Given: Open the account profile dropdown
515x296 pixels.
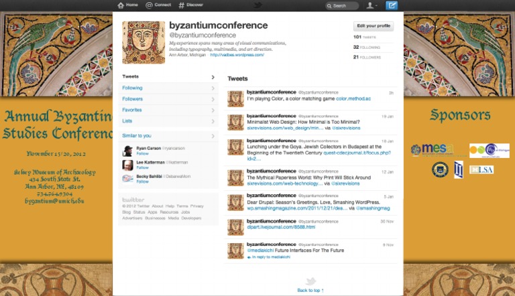Looking at the screenshot, I should (x=371, y=5).
